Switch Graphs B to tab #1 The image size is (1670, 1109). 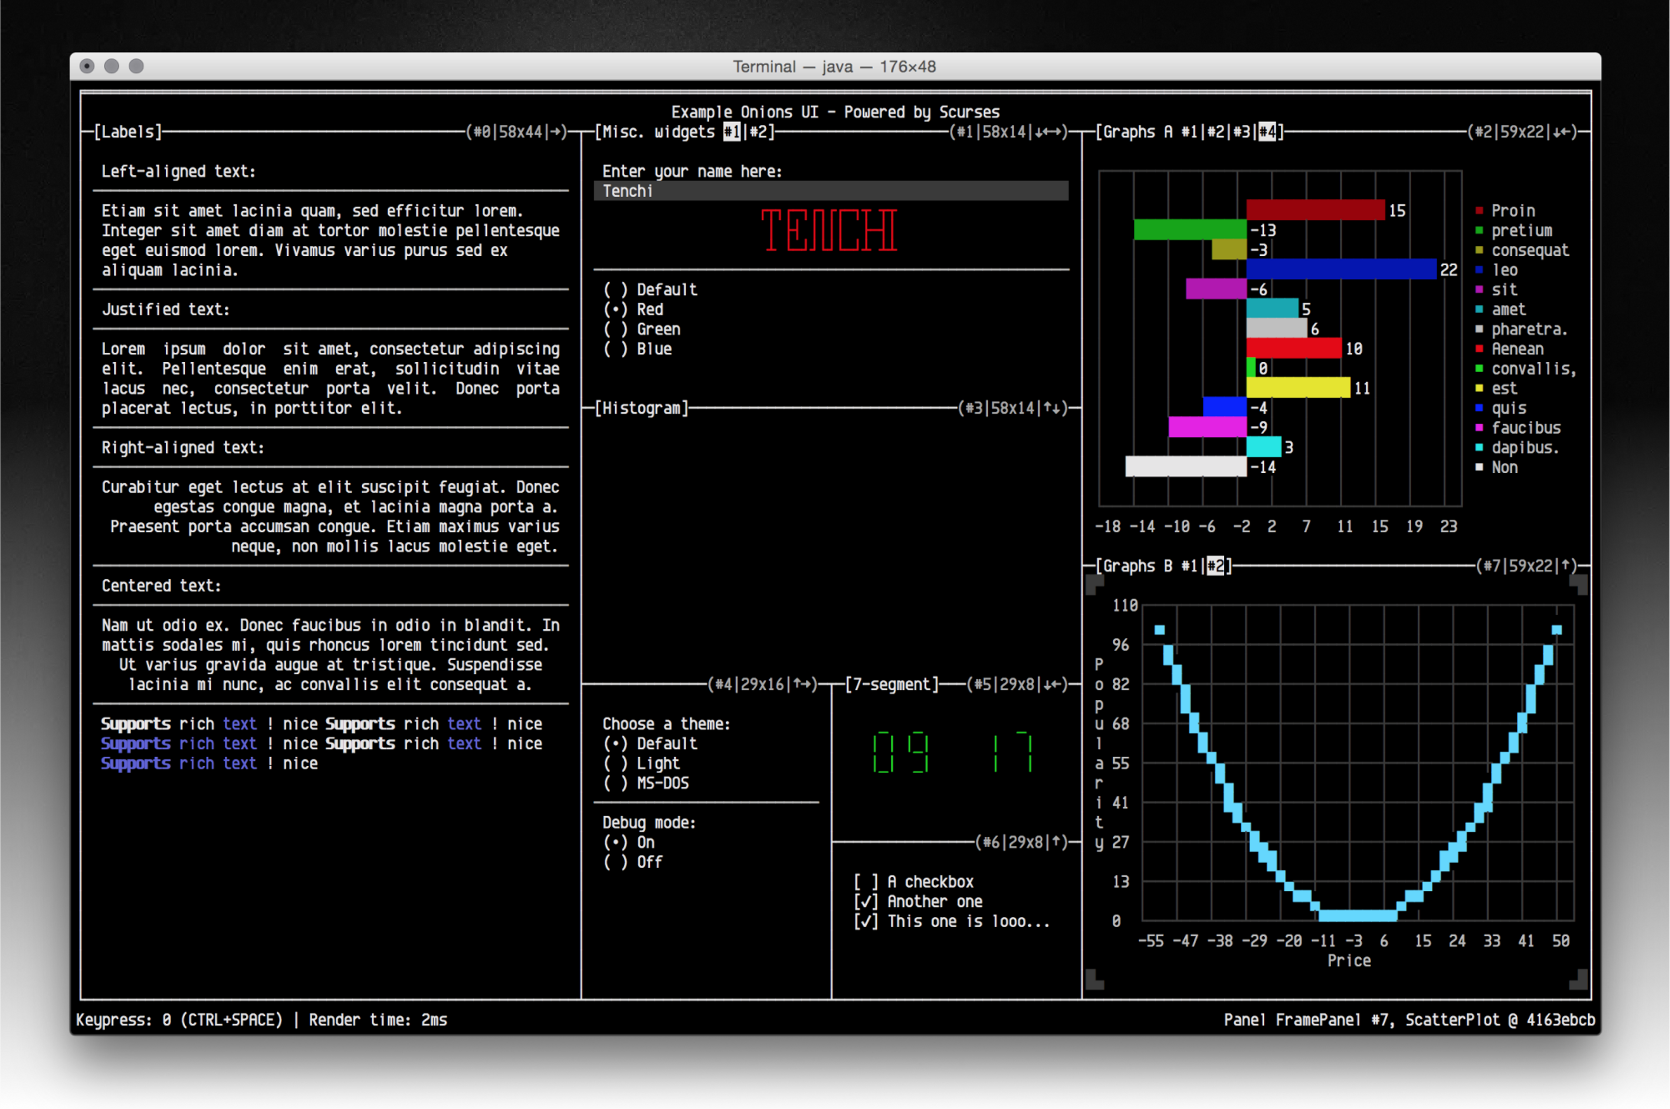click(1190, 566)
